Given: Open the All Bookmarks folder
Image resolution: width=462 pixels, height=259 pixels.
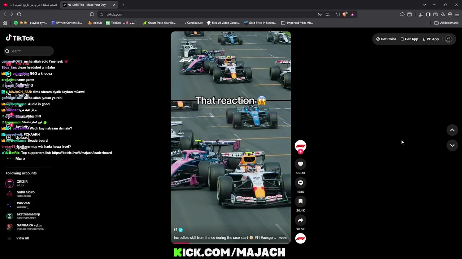Looking at the screenshot, I should [446, 23].
